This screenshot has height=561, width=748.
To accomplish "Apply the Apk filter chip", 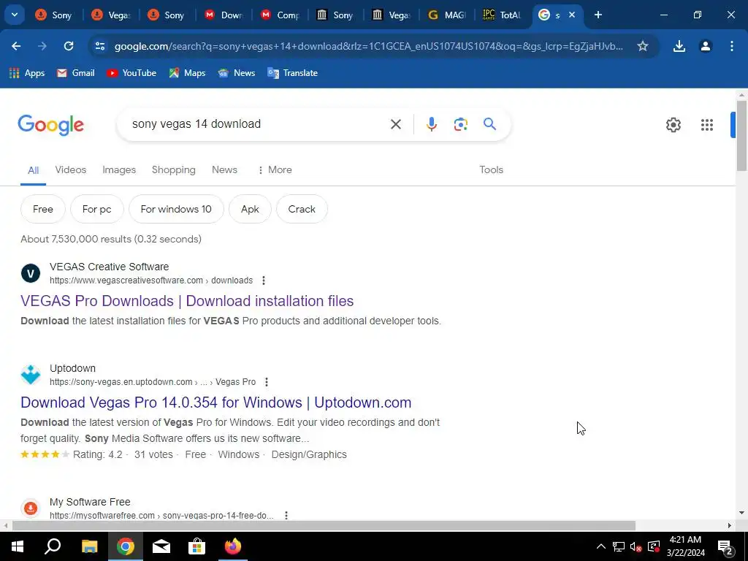I will click(250, 209).
